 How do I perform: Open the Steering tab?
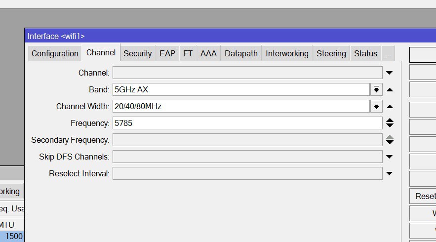click(331, 53)
